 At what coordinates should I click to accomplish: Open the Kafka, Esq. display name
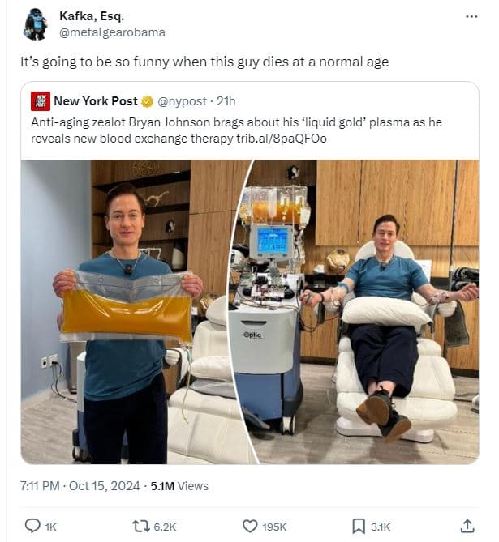(x=92, y=16)
